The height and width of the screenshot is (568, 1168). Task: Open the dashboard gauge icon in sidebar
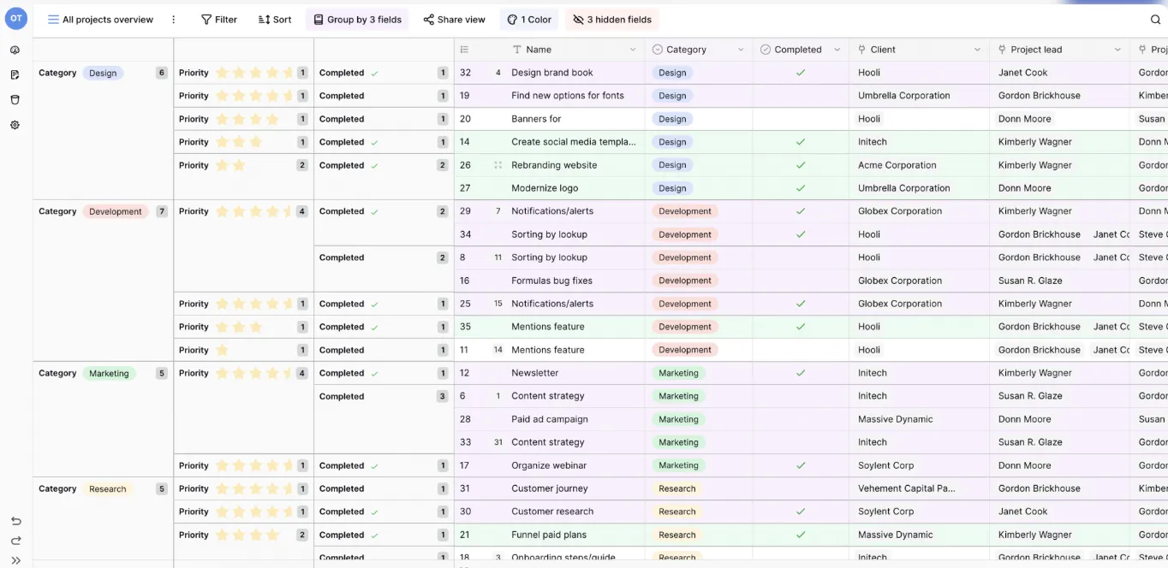pos(15,50)
